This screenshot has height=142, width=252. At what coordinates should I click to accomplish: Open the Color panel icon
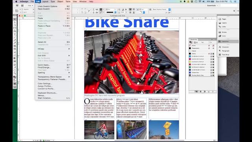[220, 36]
